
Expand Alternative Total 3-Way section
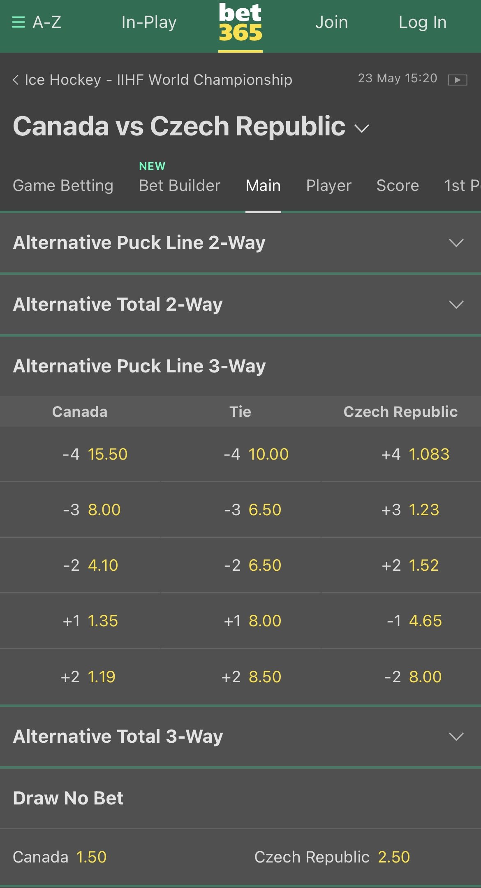click(x=240, y=737)
